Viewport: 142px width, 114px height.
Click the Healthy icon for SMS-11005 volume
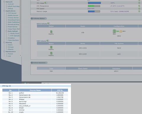click(x=51, y=53)
